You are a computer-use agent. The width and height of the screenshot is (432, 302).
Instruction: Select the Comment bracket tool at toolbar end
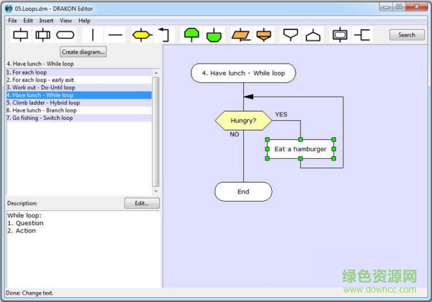[x=362, y=35]
